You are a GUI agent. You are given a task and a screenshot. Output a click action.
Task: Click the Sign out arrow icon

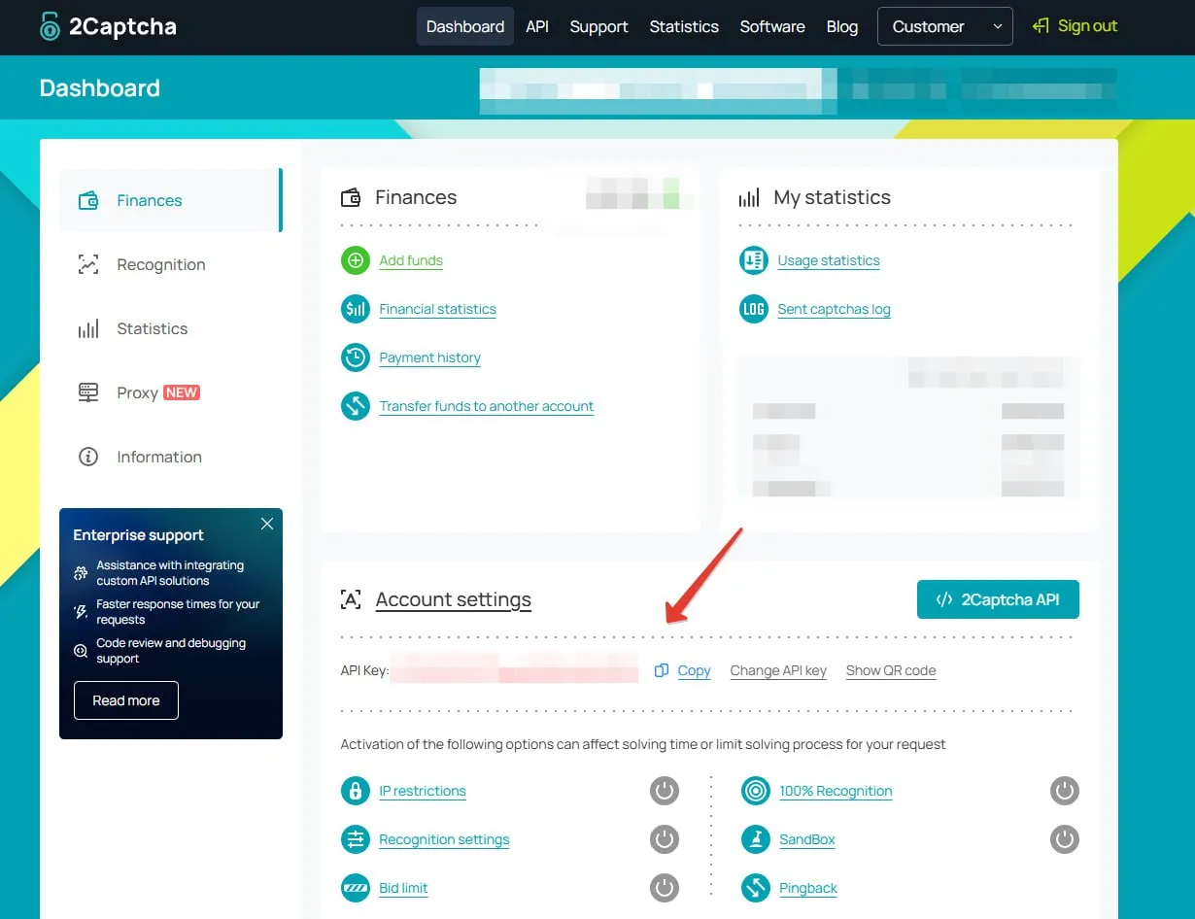[1041, 26]
